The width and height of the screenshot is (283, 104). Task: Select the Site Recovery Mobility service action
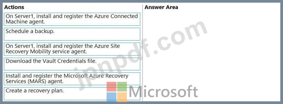coord(72,49)
